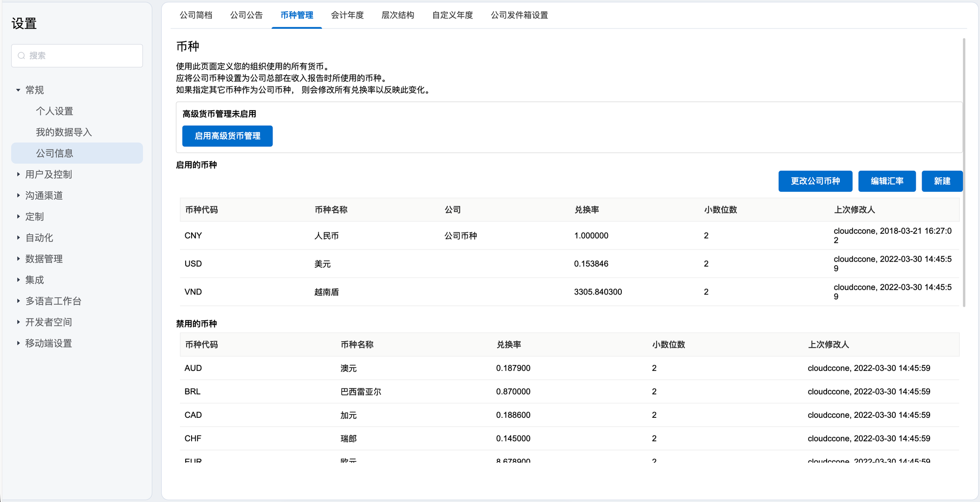This screenshot has width=980, height=502.
Task: Switch to the 公司简档 tab
Action: (x=196, y=15)
